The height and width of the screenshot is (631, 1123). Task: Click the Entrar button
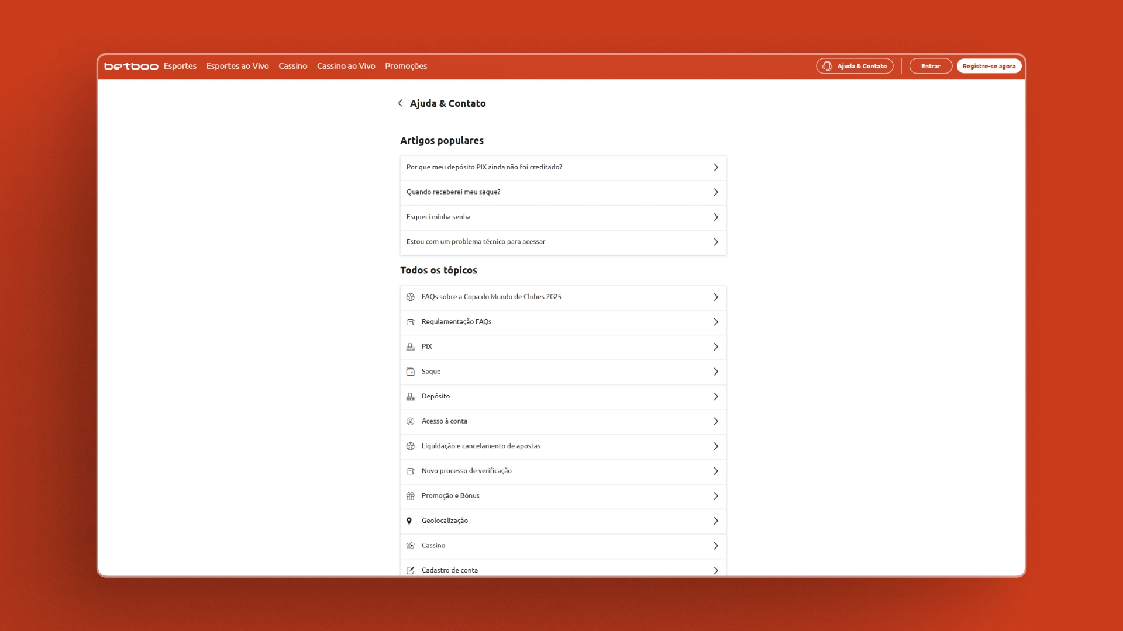(x=929, y=66)
